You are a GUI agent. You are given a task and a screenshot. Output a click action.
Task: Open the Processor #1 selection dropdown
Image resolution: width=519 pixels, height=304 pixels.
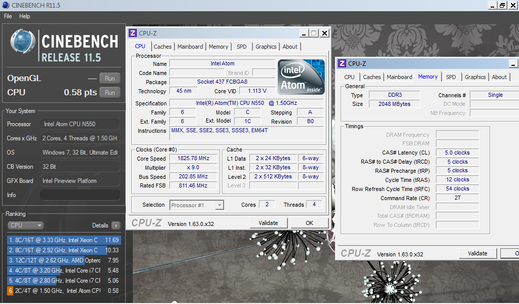pos(197,205)
